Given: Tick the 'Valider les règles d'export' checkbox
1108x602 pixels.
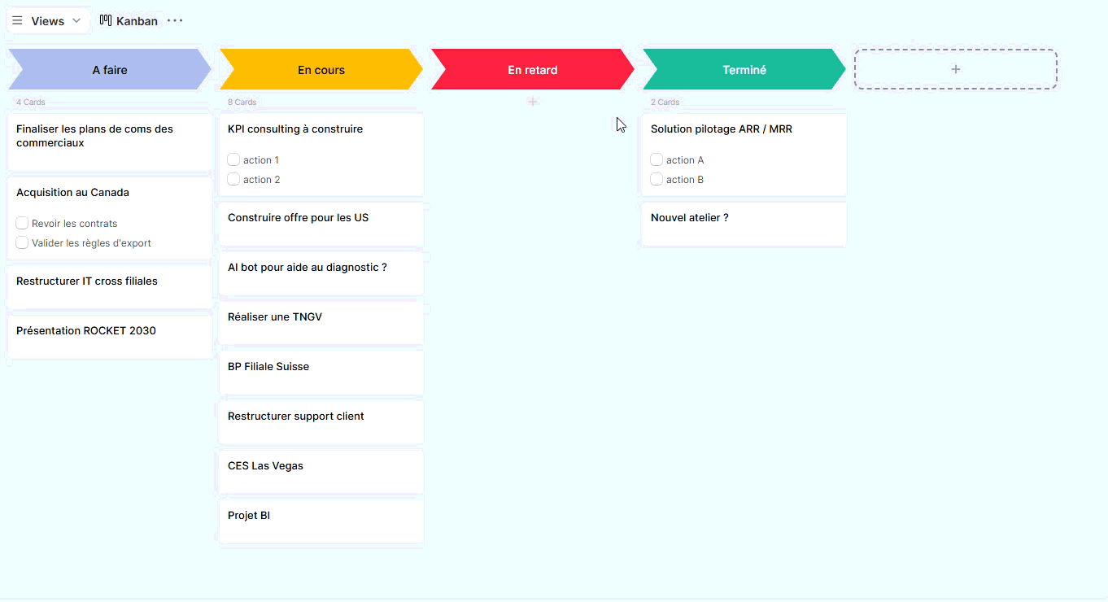Looking at the screenshot, I should tap(22, 242).
